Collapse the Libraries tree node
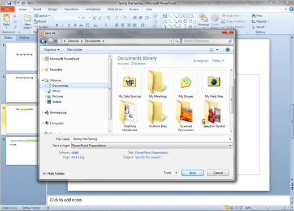The width and height of the screenshot is (294, 211). pyautogui.click(x=43, y=80)
